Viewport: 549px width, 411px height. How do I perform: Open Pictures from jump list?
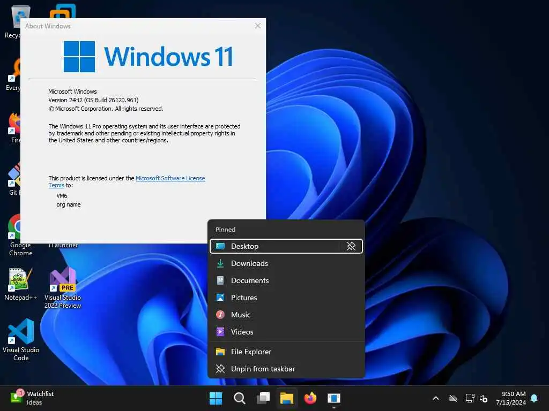click(x=286, y=298)
